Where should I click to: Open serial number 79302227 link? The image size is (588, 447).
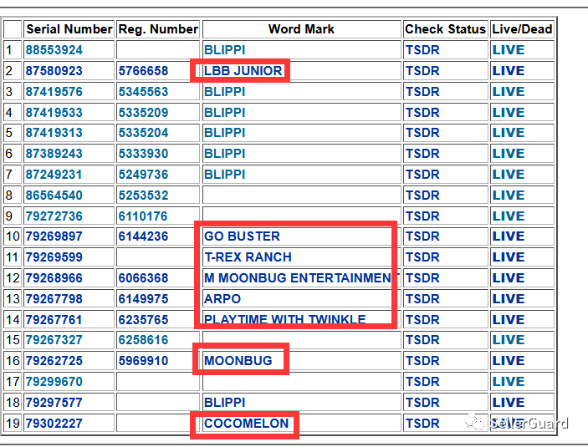[x=54, y=424]
